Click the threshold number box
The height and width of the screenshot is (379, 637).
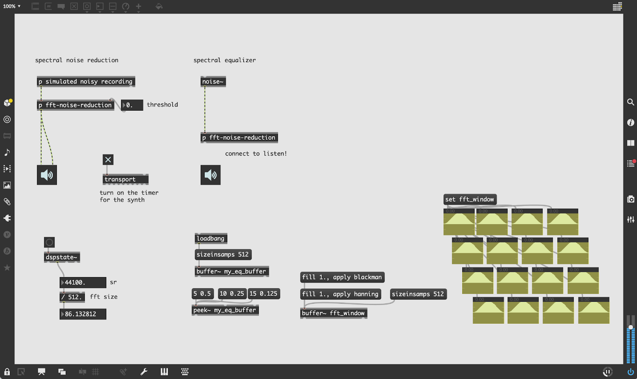pos(133,105)
